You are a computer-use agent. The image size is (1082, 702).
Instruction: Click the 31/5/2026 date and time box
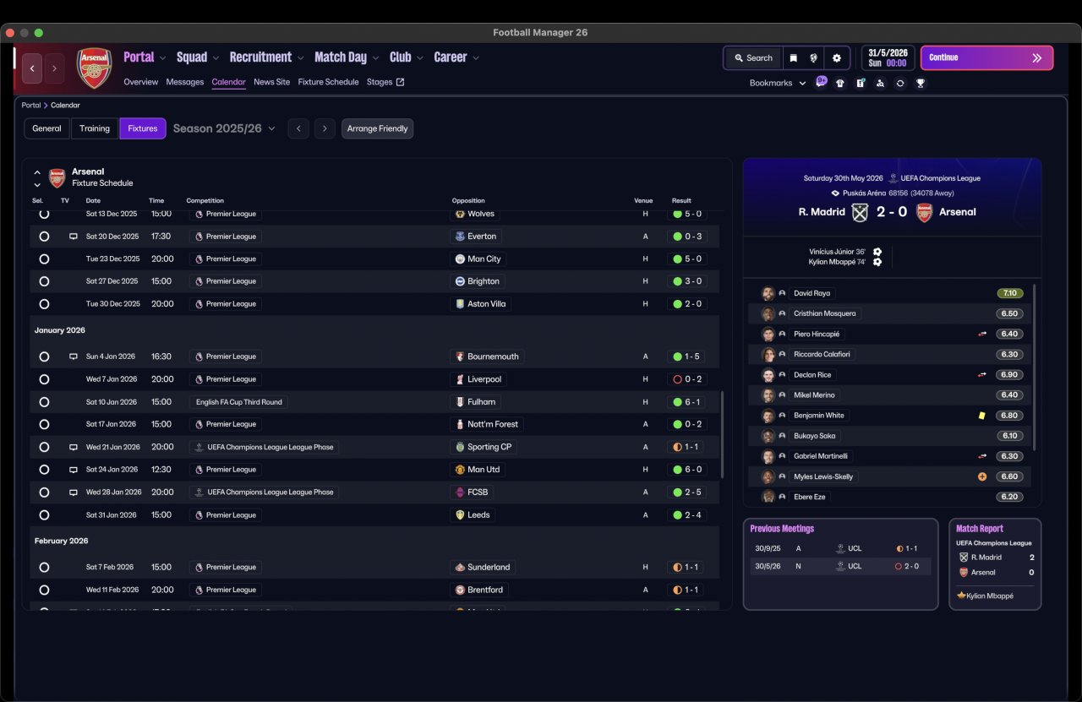coord(888,58)
